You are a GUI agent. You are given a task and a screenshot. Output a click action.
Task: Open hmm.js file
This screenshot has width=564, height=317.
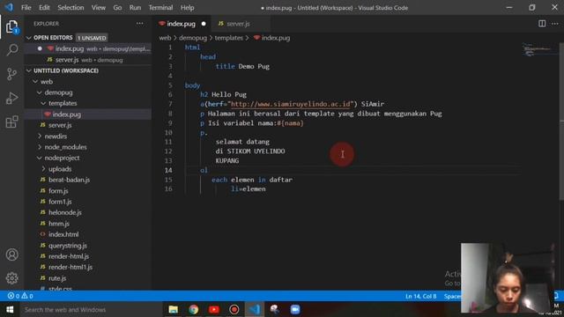(x=88, y=223)
